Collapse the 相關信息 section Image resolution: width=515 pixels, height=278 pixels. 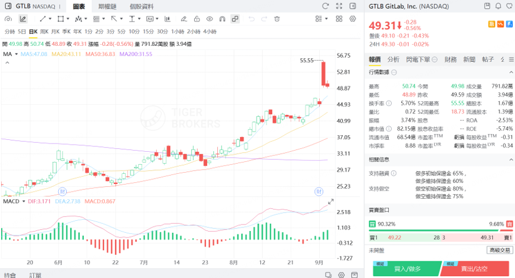[x=511, y=160]
